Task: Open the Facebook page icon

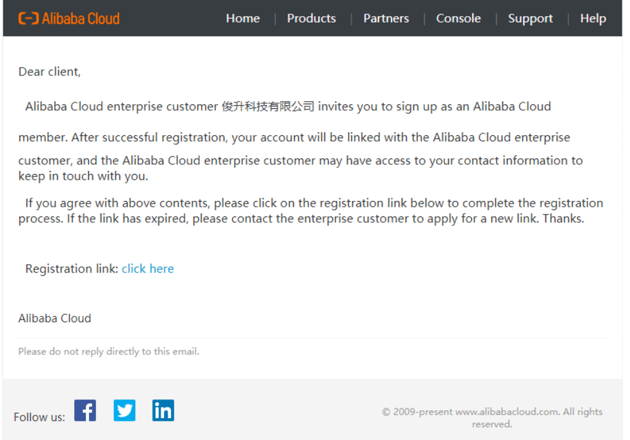Action: [x=85, y=410]
